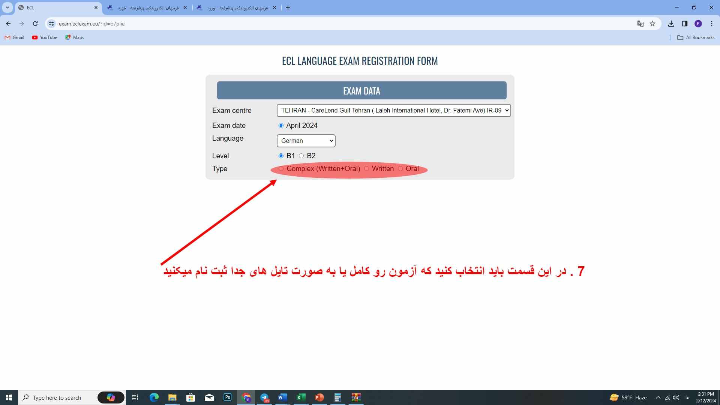Select Complex (Written+Oral) exam type

[x=281, y=169]
